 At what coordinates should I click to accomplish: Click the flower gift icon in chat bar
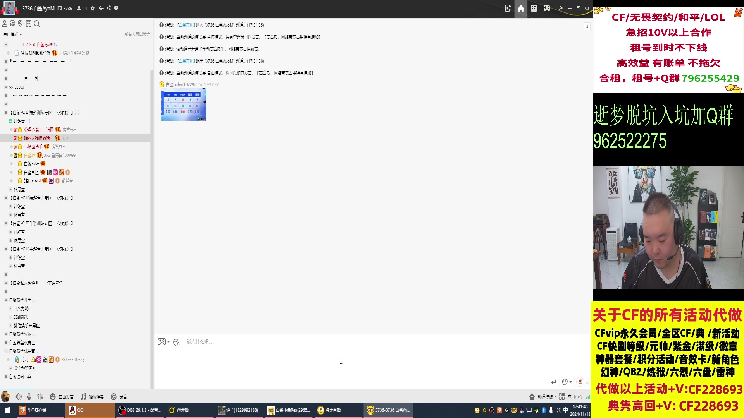(x=580, y=382)
